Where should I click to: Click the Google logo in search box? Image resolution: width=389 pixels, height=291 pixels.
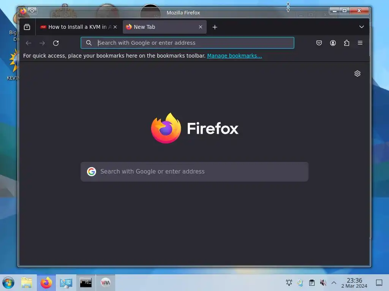92,172
